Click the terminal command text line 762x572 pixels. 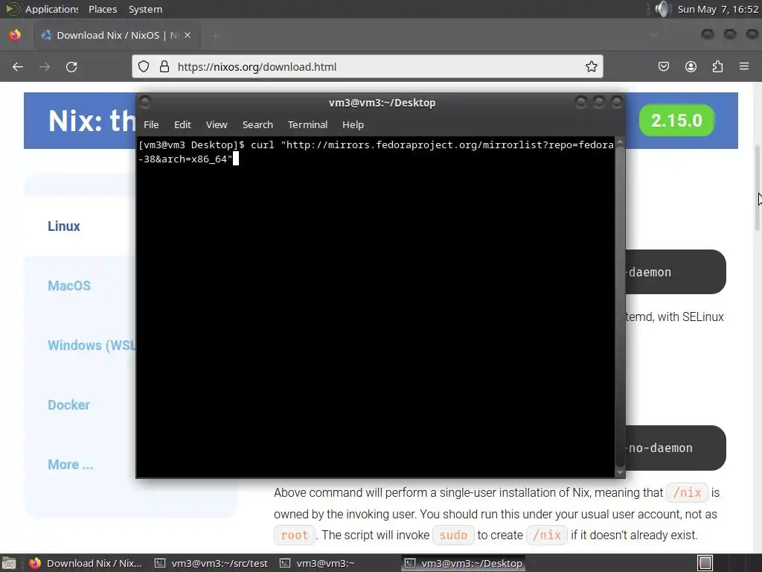(x=376, y=152)
